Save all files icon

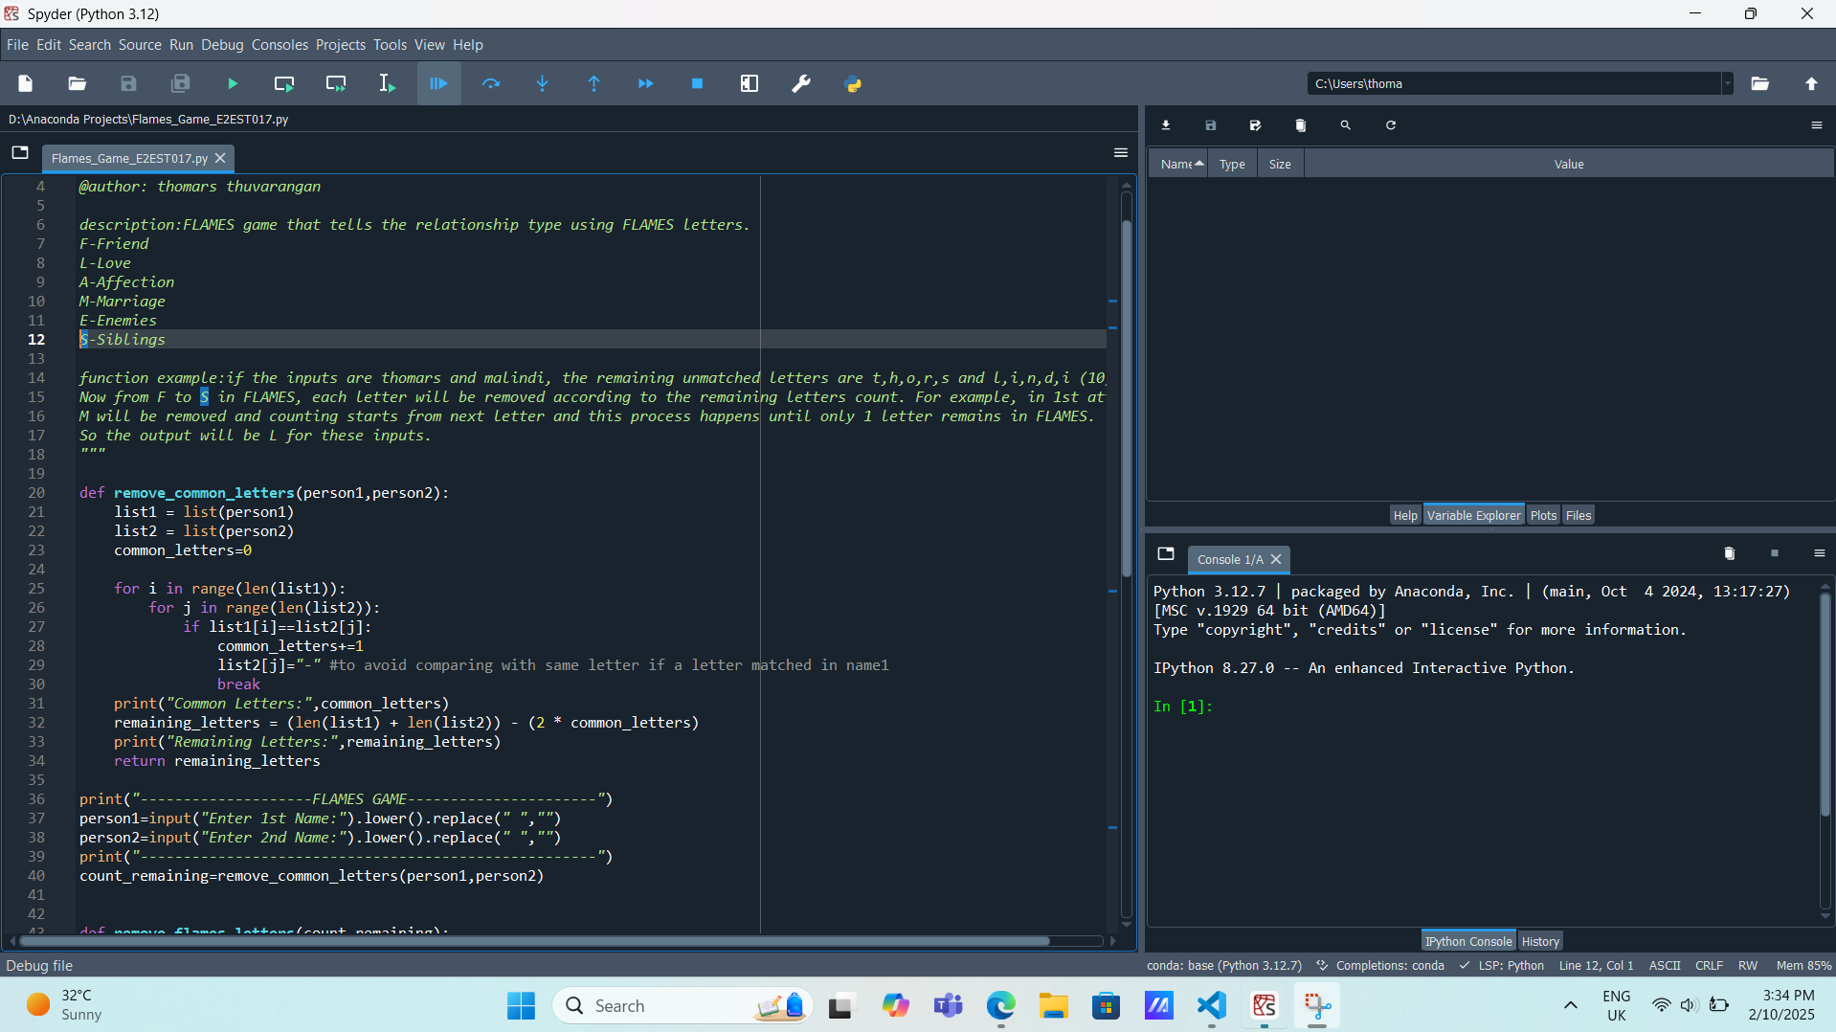point(181,84)
